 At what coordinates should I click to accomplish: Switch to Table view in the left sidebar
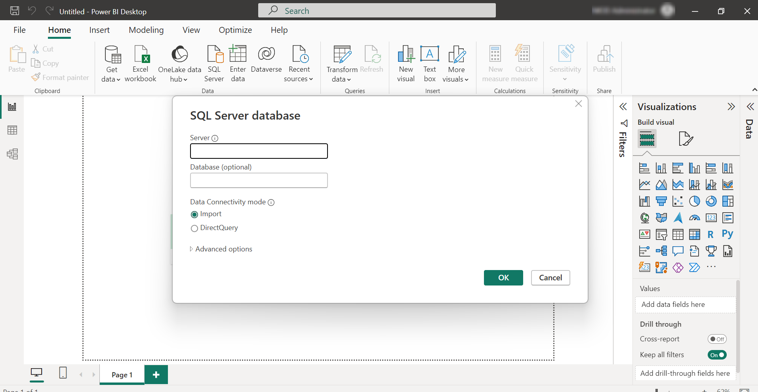coord(12,130)
